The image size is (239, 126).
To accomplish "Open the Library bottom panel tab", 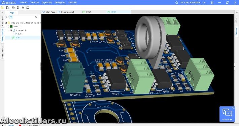I will [x=11, y=125].
